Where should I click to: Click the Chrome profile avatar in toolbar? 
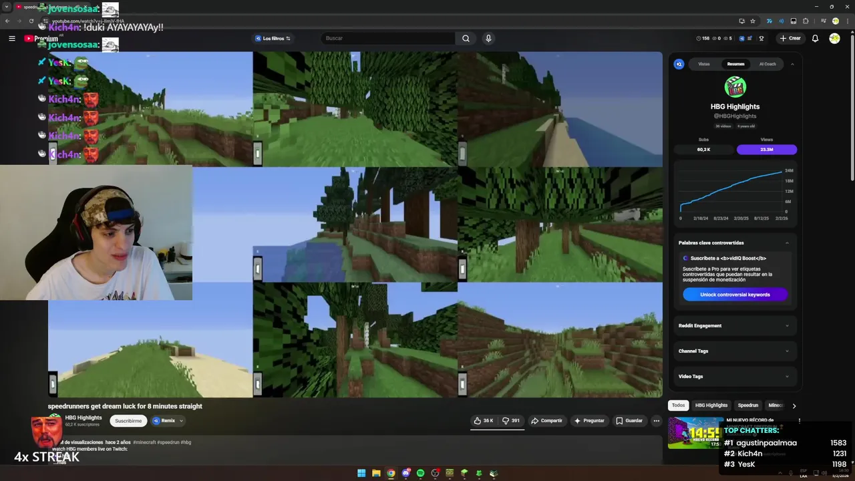pyautogui.click(x=835, y=21)
